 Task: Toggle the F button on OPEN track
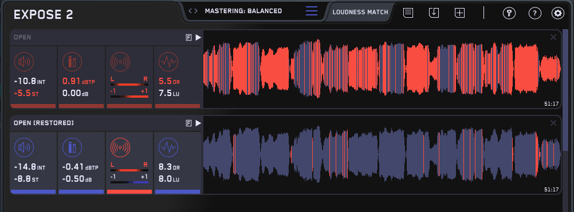pos(189,37)
